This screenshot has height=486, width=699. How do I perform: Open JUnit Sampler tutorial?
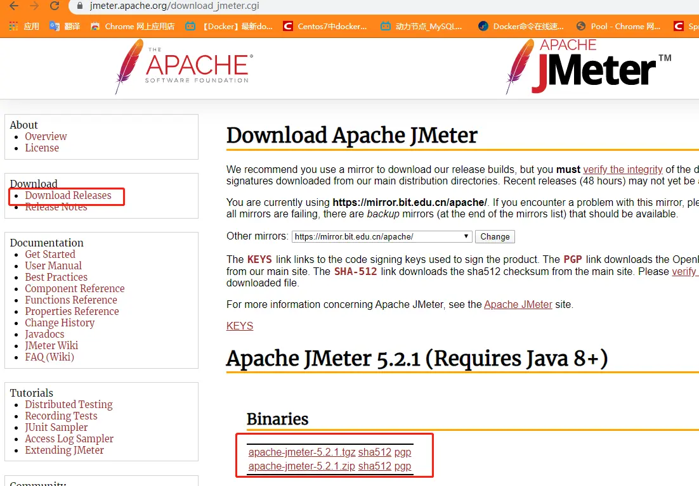pyautogui.click(x=56, y=427)
